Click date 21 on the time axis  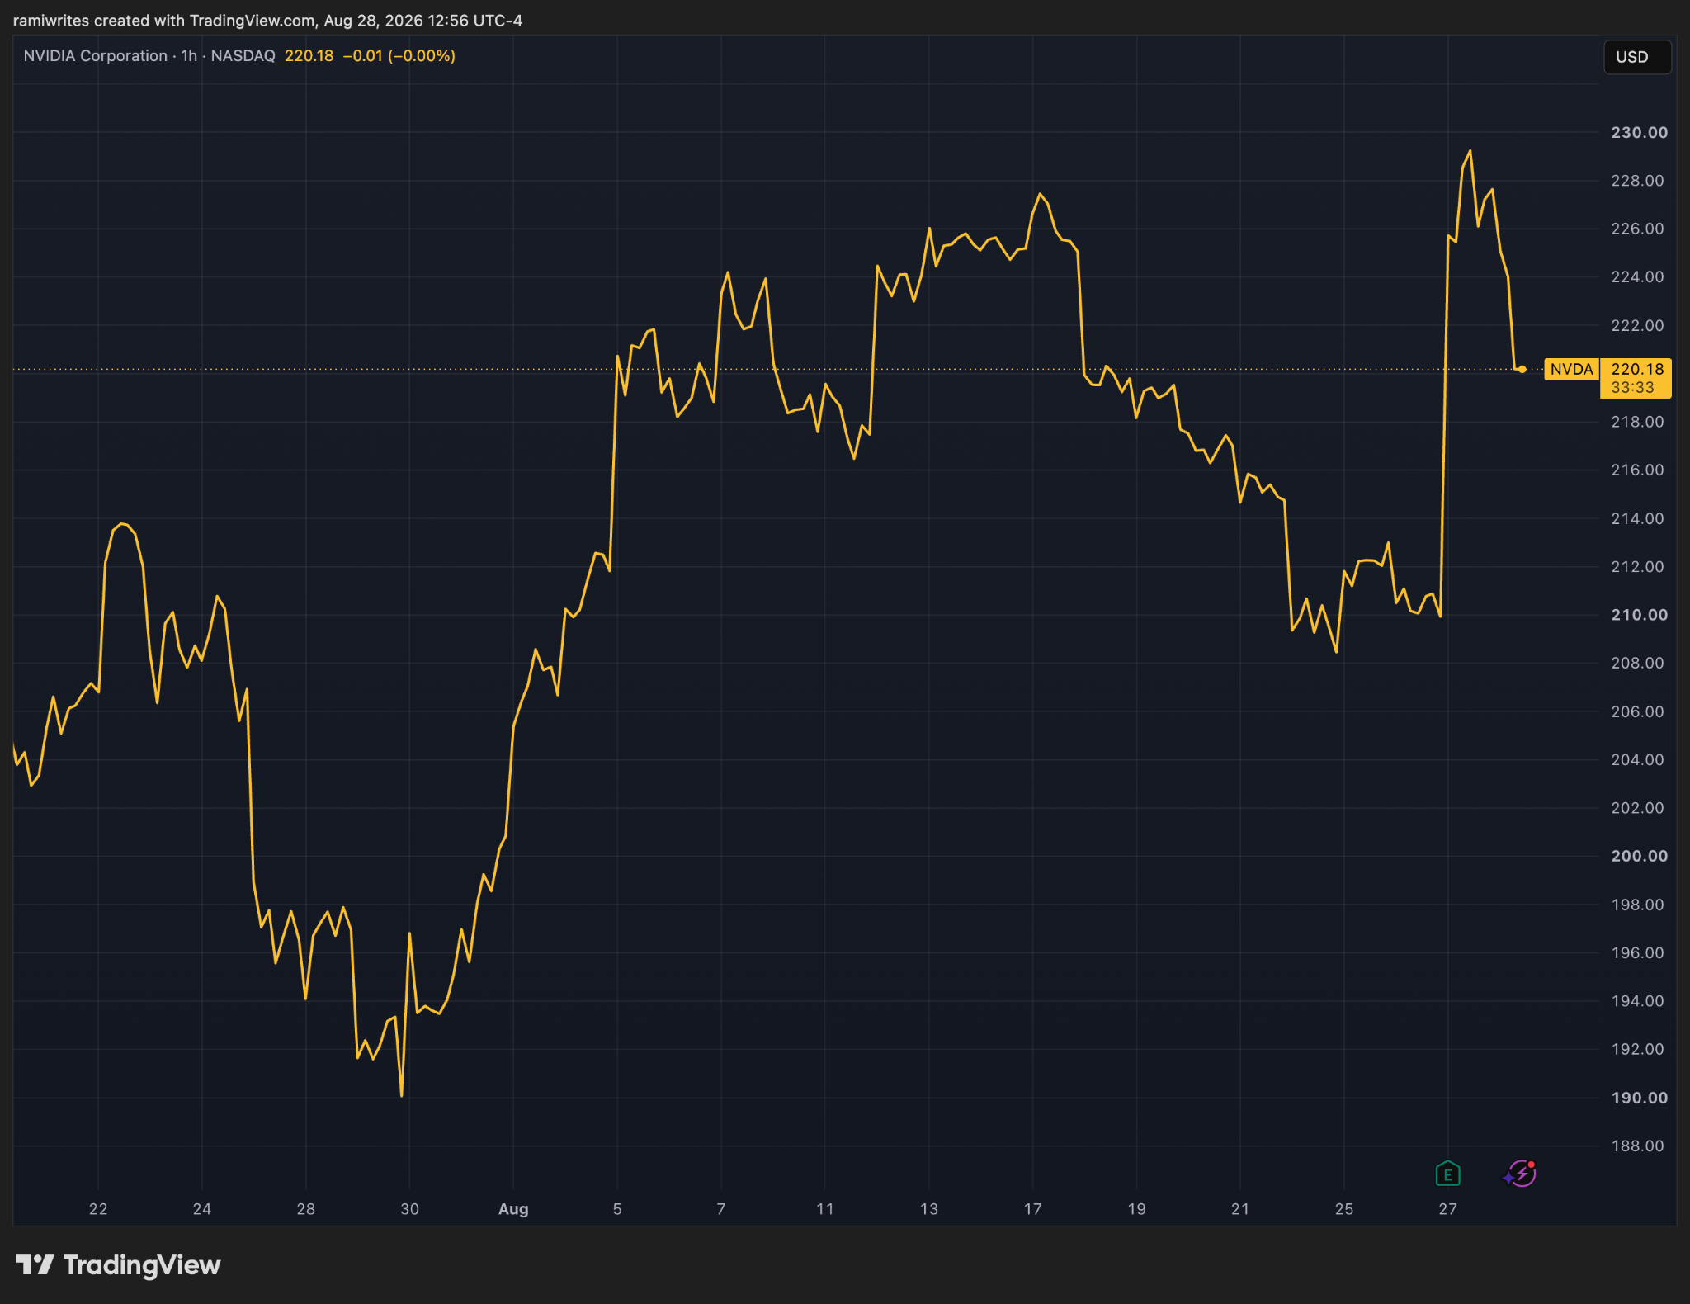[x=1240, y=1209]
